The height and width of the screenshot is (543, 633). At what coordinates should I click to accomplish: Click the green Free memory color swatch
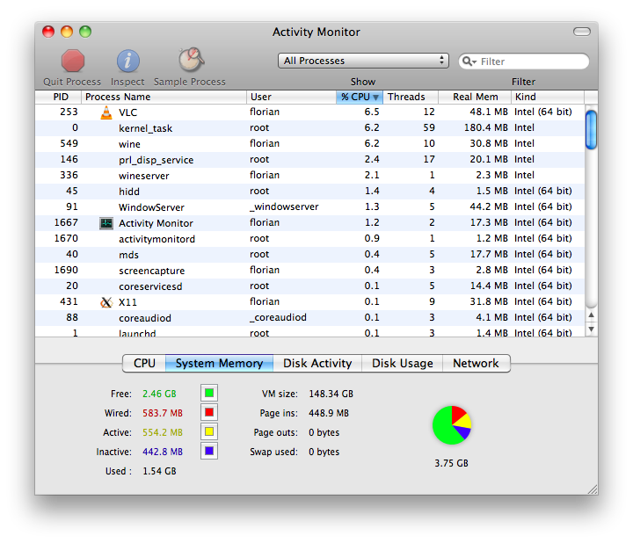[209, 394]
